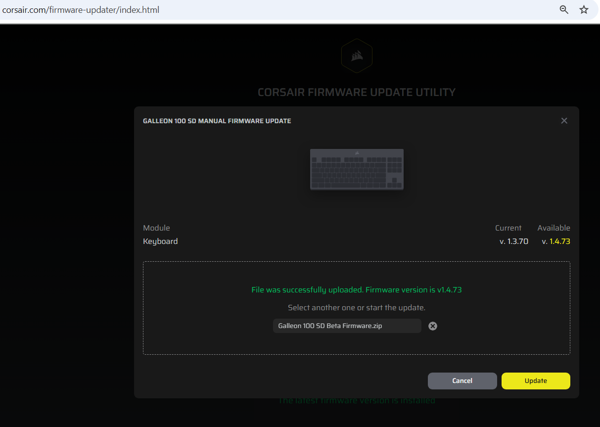Select the keyboard module image
The height and width of the screenshot is (427, 600).
[x=357, y=169]
